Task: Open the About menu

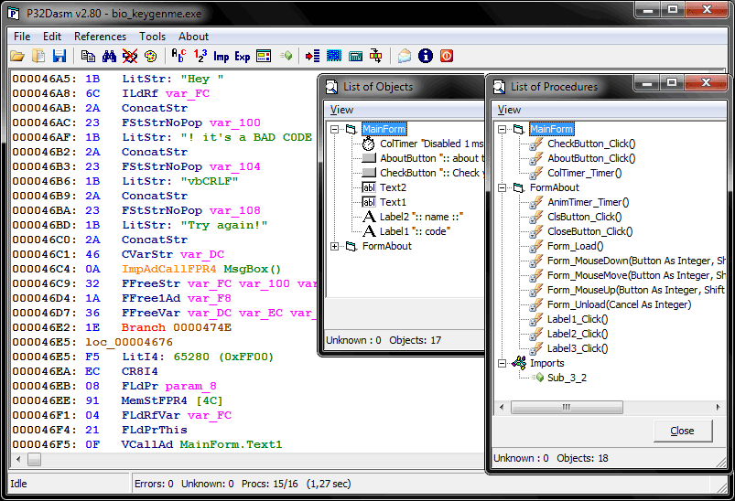Action: pyautogui.click(x=193, y=37)
